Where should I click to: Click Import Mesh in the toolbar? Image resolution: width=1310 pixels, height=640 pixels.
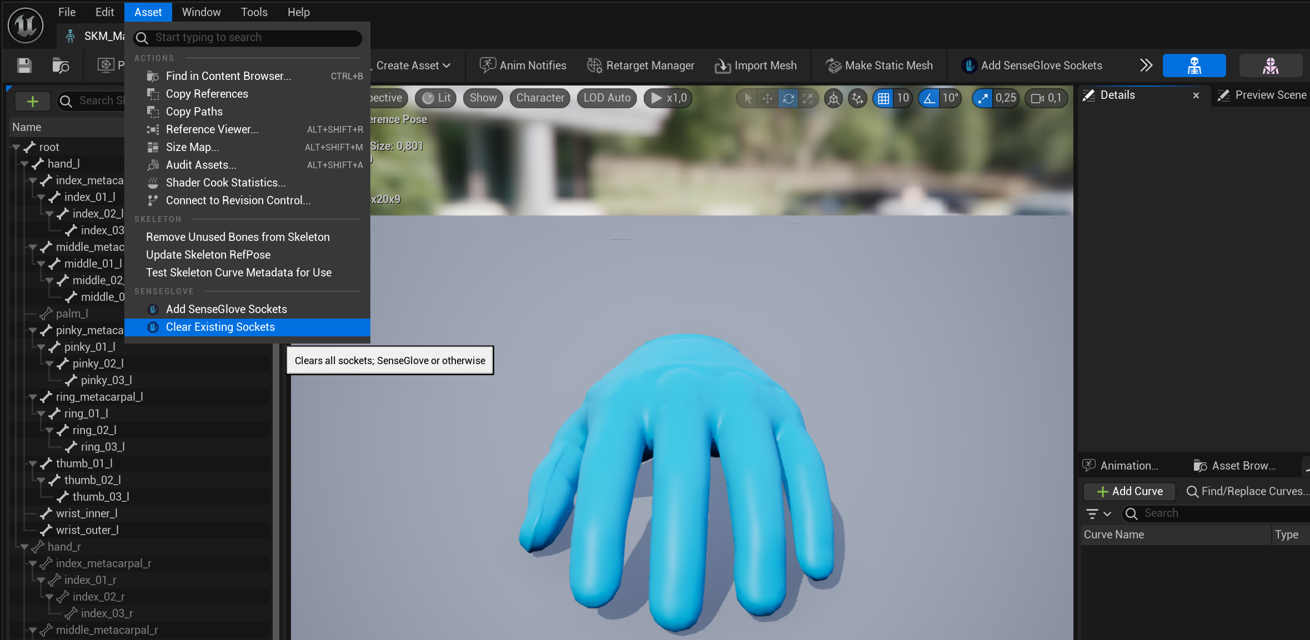point(755,65)
